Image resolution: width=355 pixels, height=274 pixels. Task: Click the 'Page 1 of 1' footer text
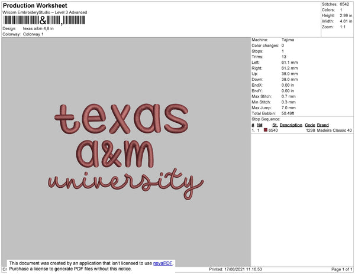(342, 269)
